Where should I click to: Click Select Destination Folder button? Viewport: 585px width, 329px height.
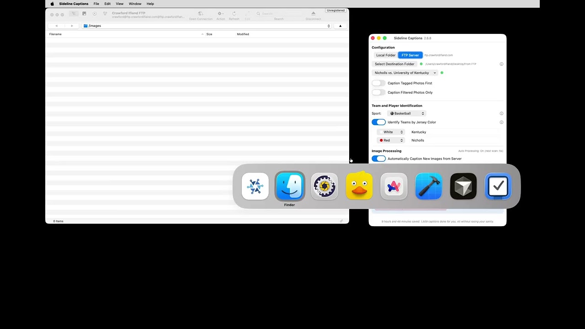pyautogui.click(x=394, y=64)
